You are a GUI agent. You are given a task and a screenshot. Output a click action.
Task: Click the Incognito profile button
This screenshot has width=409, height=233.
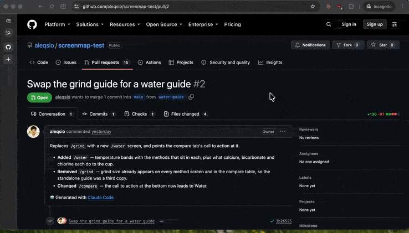point(379,7)
